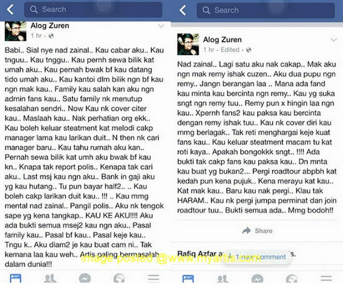
Task: Focus the right Search field
Action: click(266, 10)
